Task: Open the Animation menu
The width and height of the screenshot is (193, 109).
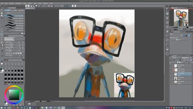Action: tap(18, 3)
